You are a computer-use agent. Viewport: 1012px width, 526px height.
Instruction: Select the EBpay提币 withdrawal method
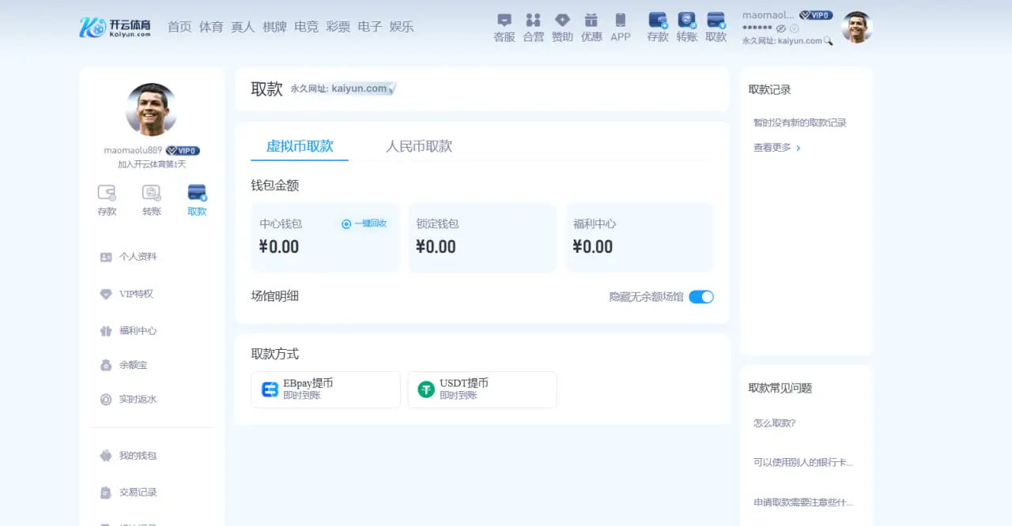[x=326, y=389]
